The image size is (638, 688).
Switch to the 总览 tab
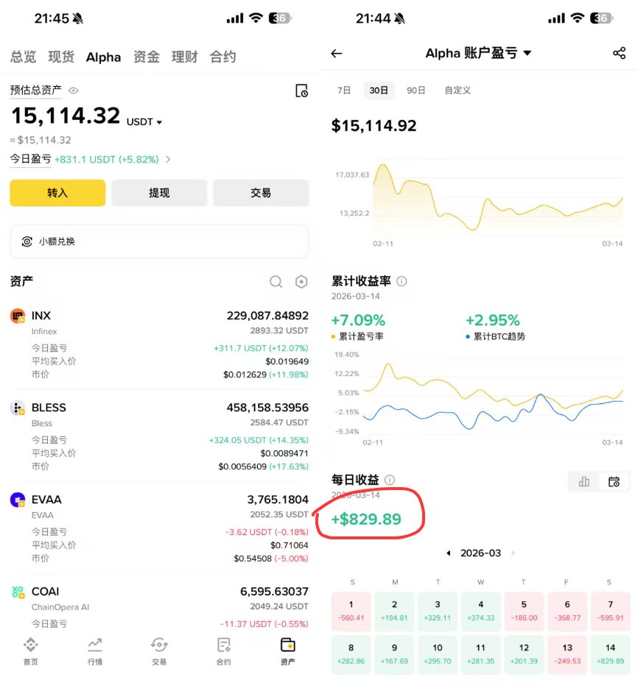[24, 57]
